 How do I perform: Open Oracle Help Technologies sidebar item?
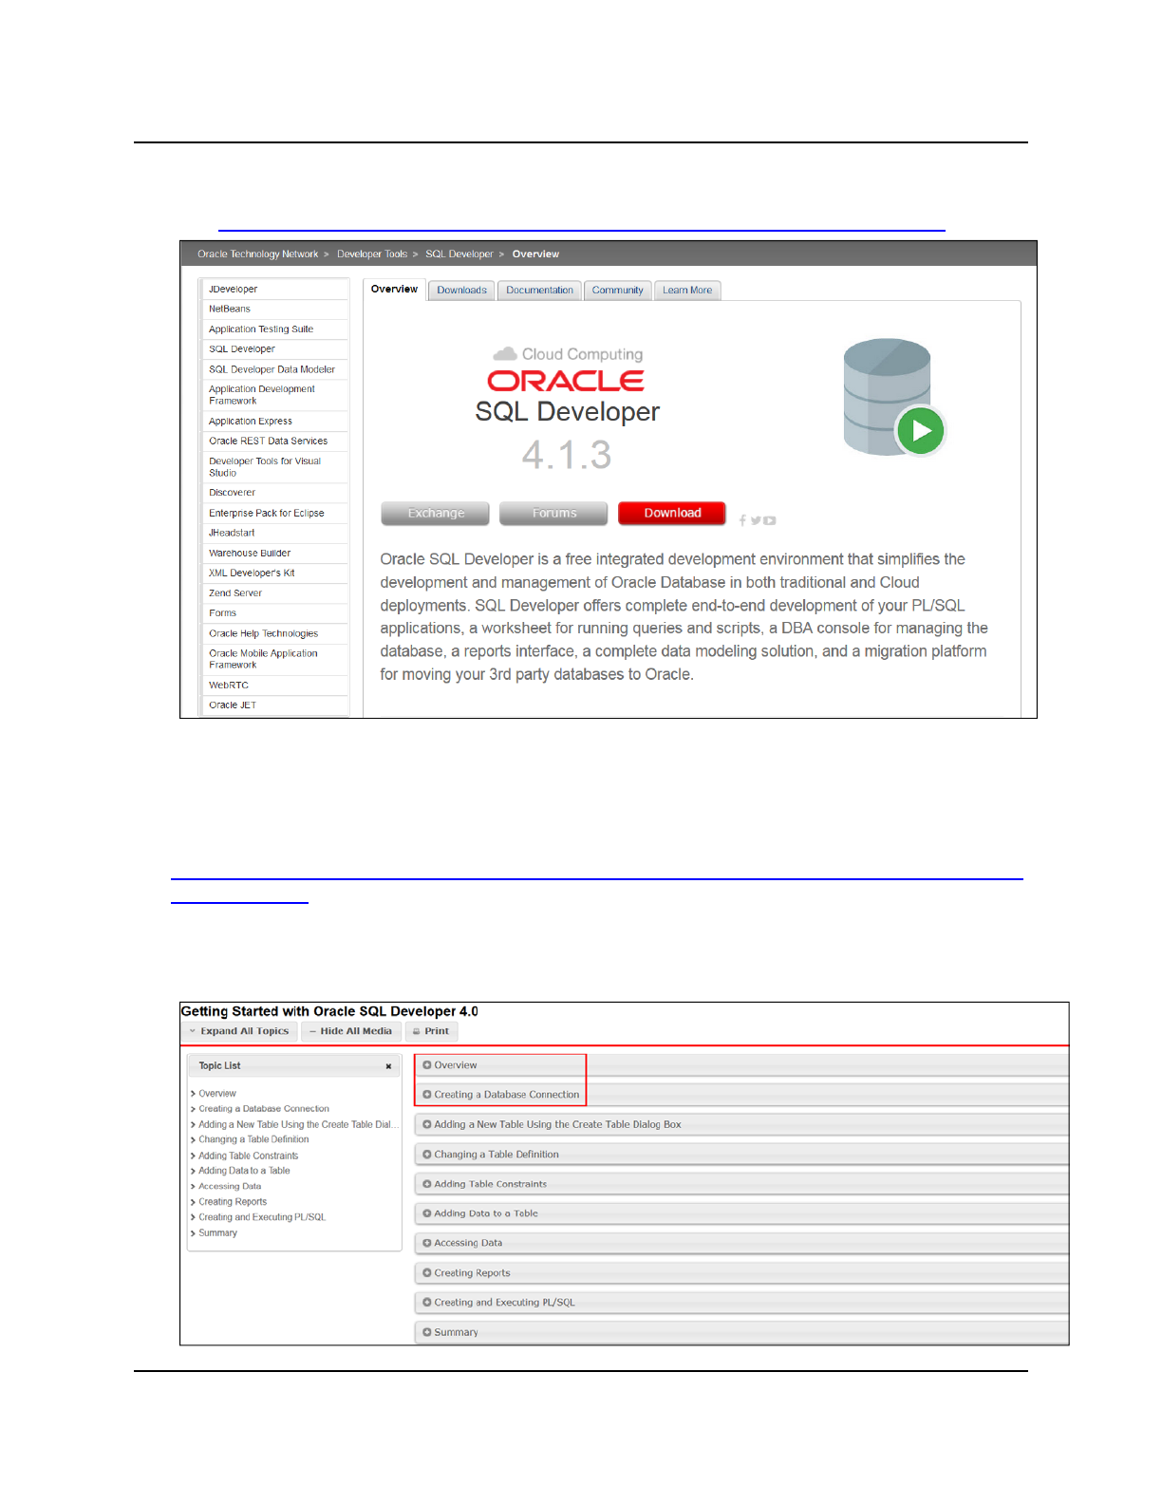[x=274, y=634]
